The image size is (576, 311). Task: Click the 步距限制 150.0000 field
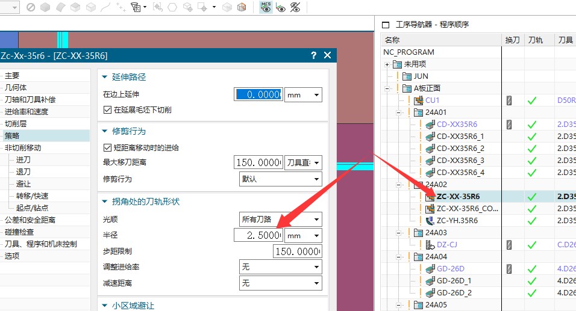tap(298, 251)
